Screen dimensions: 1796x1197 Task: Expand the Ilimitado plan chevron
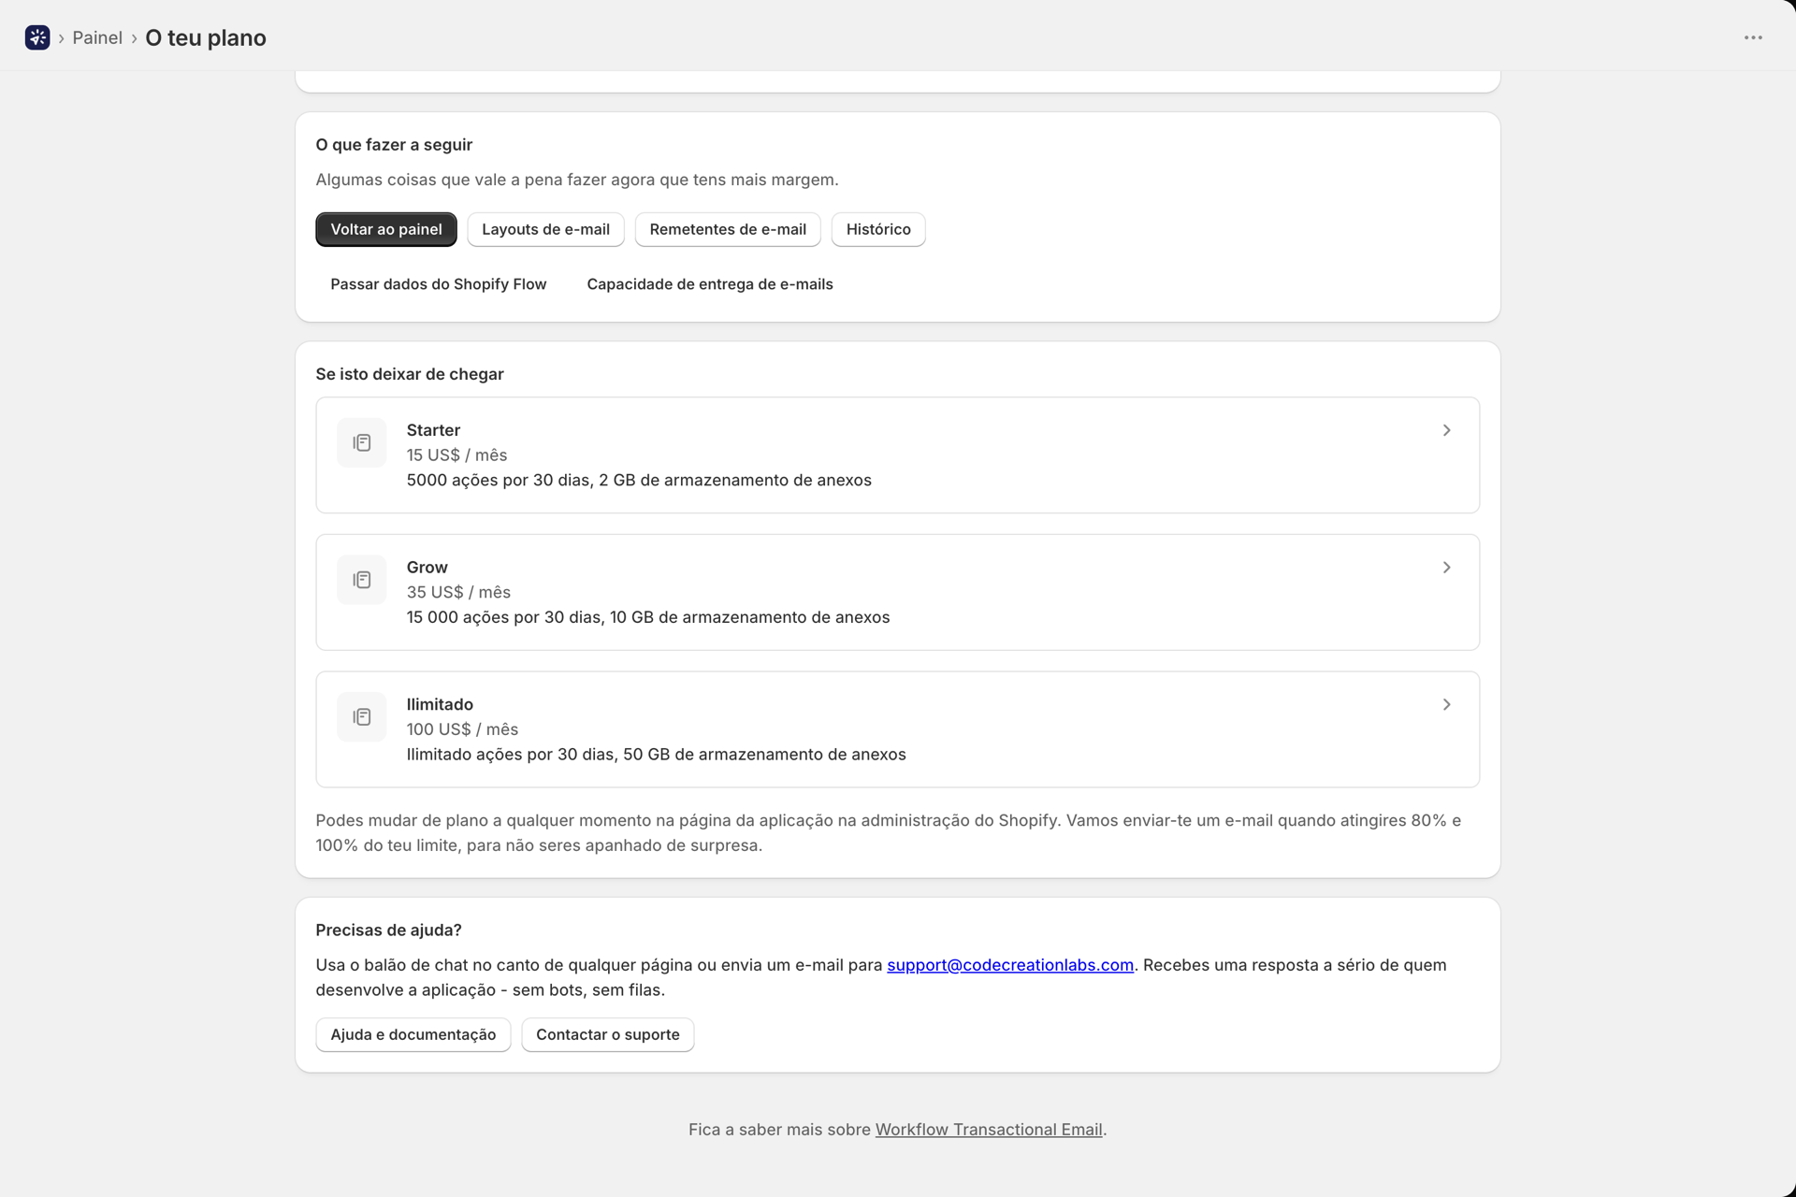(1446, 704)
